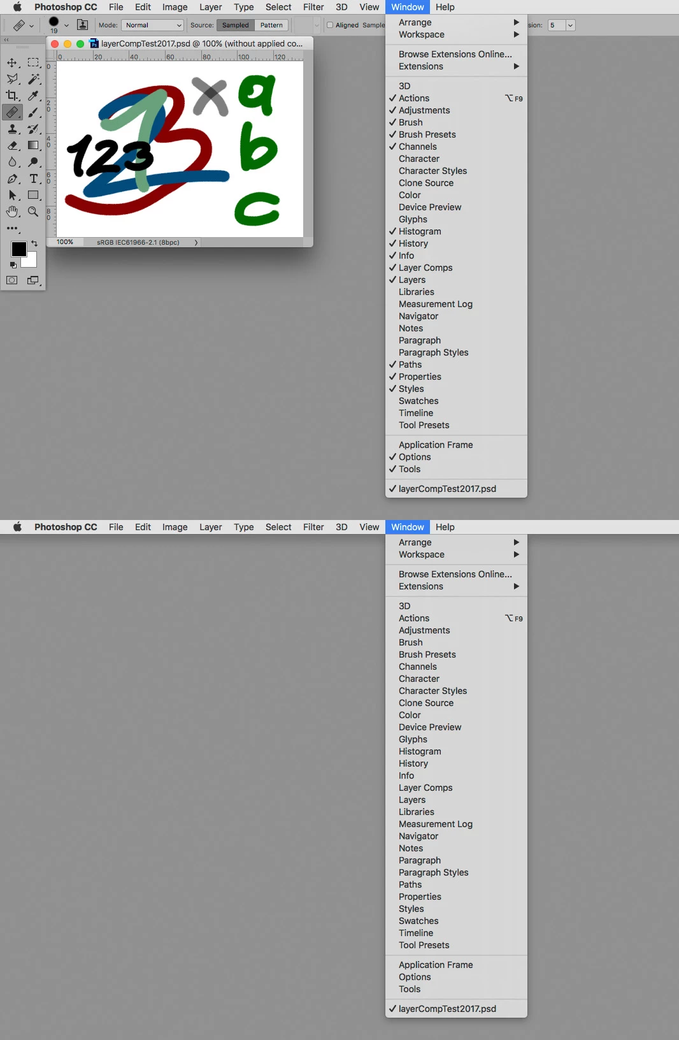Open the Apple menu above document window
Screen dimensions: 679x1040
point(17,7)
